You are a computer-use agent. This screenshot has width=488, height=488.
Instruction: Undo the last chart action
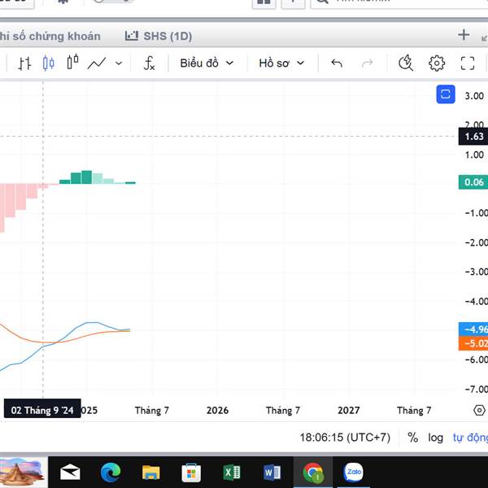[x=337, y=63]
